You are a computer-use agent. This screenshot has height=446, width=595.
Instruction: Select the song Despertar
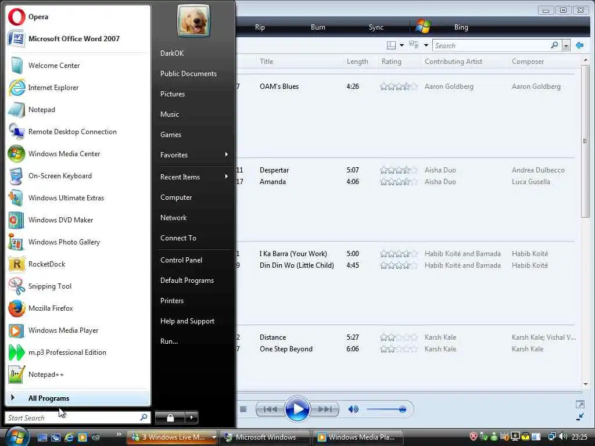[x=274, y=170]
